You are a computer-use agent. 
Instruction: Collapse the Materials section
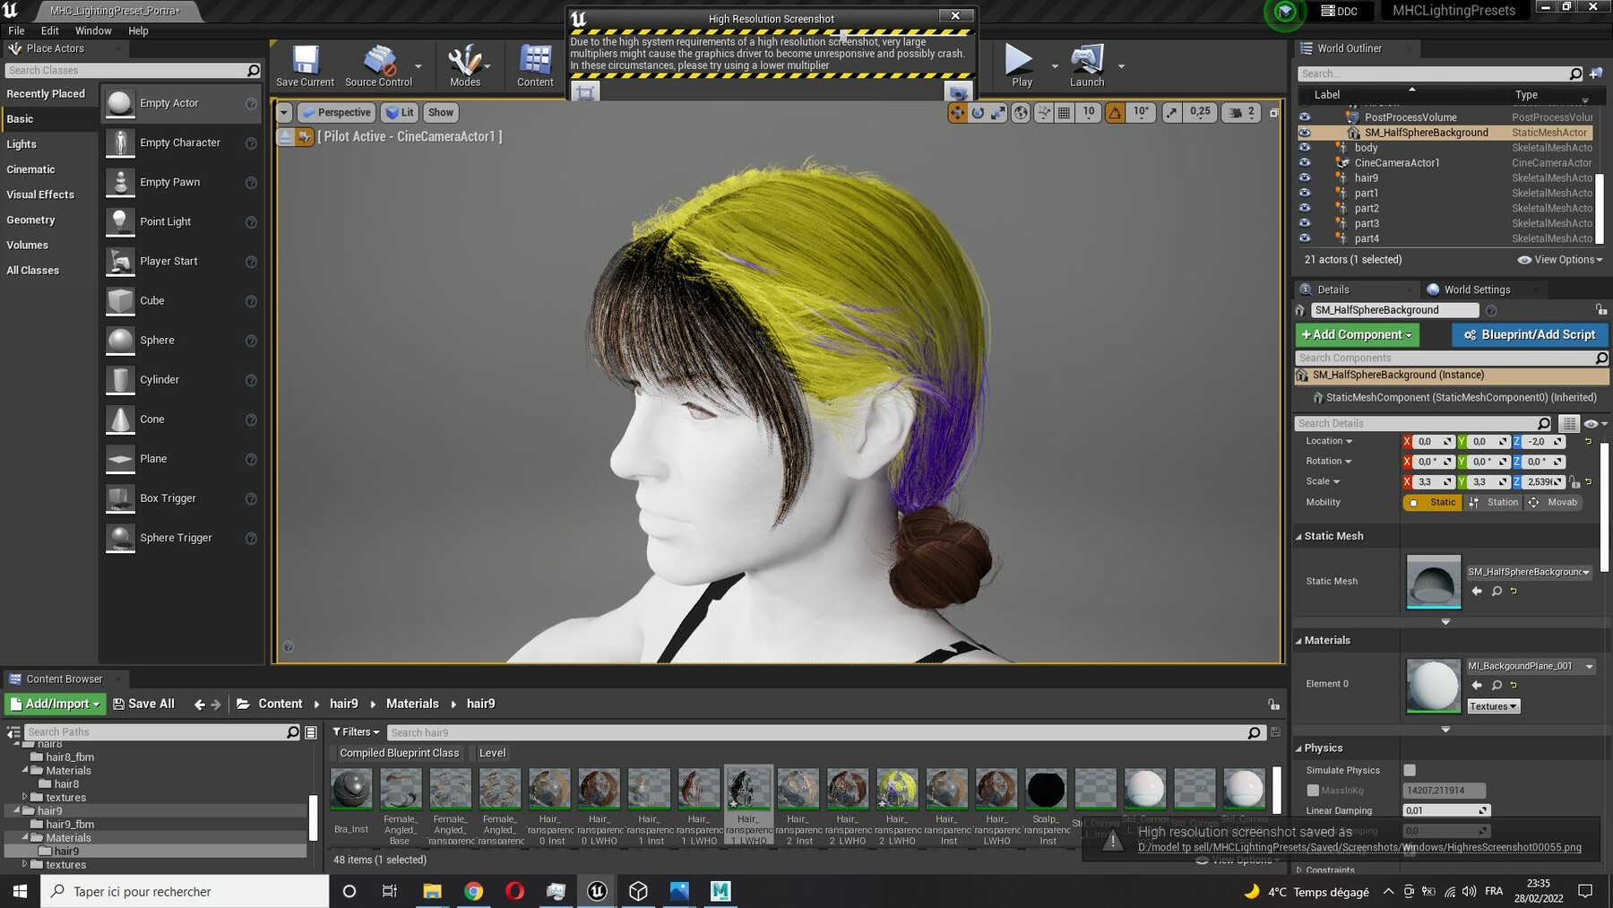click(1298, 641)
